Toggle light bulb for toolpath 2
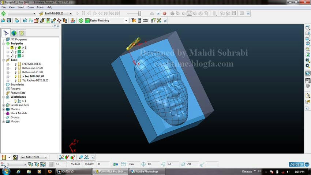The height and width of the screenshot is (175, 311). (x=16, y=52)
